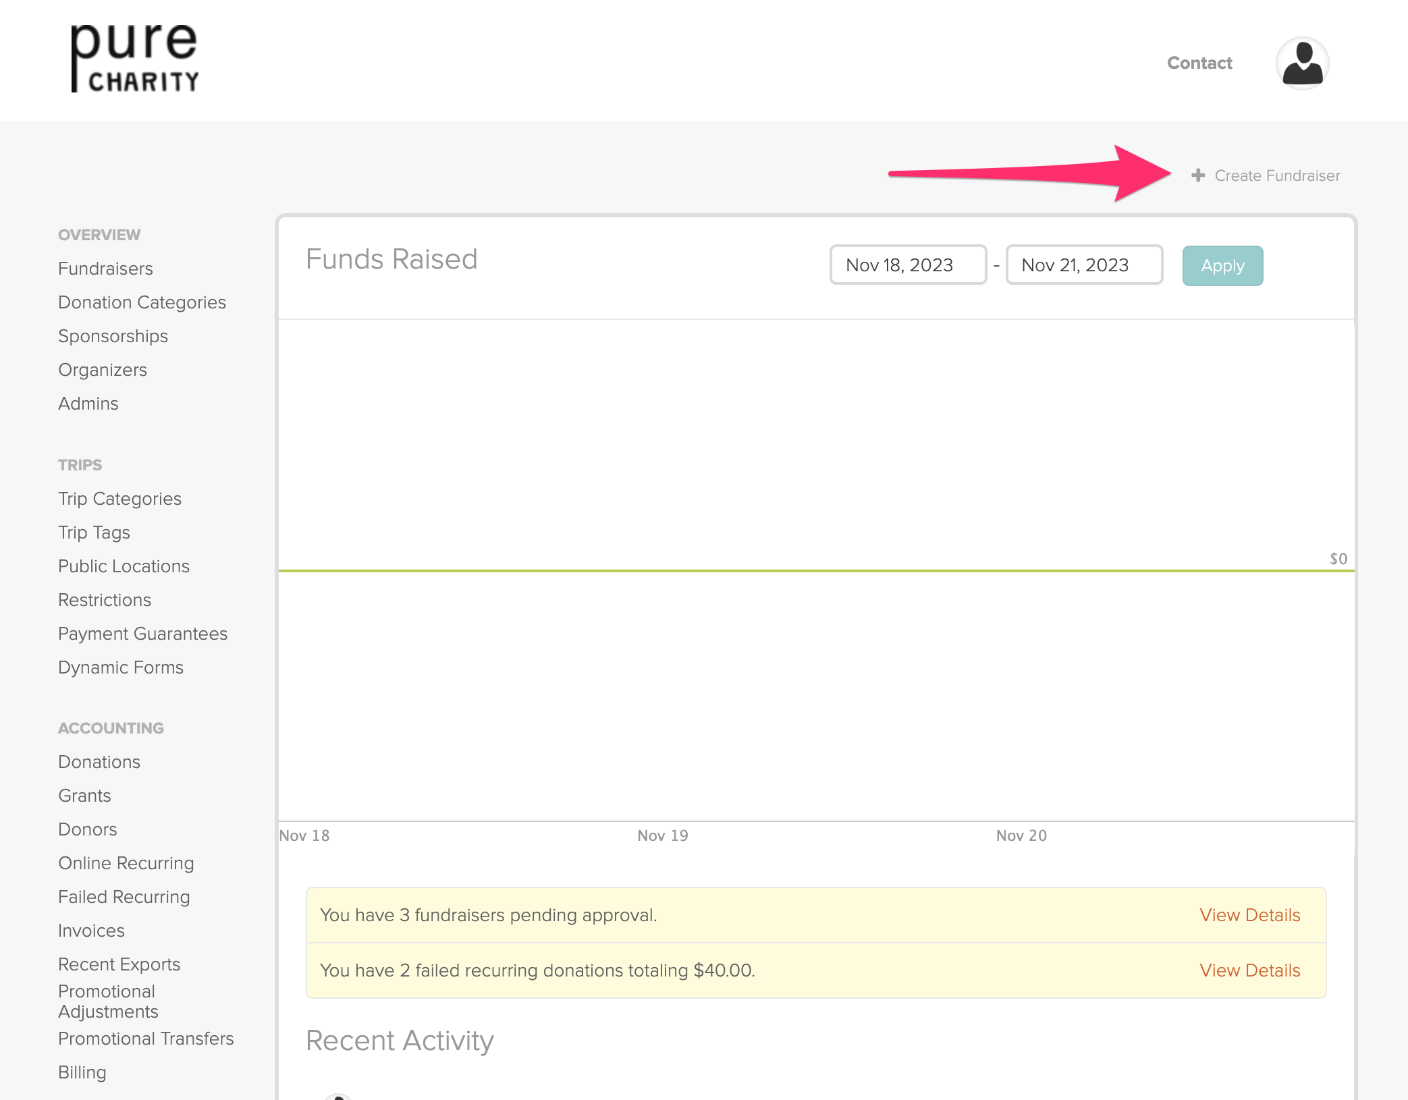Select Organizers in the sidebar
Image resolution: width=1408 pixels, height=1100 pixels.
click(x=103, y=370)
